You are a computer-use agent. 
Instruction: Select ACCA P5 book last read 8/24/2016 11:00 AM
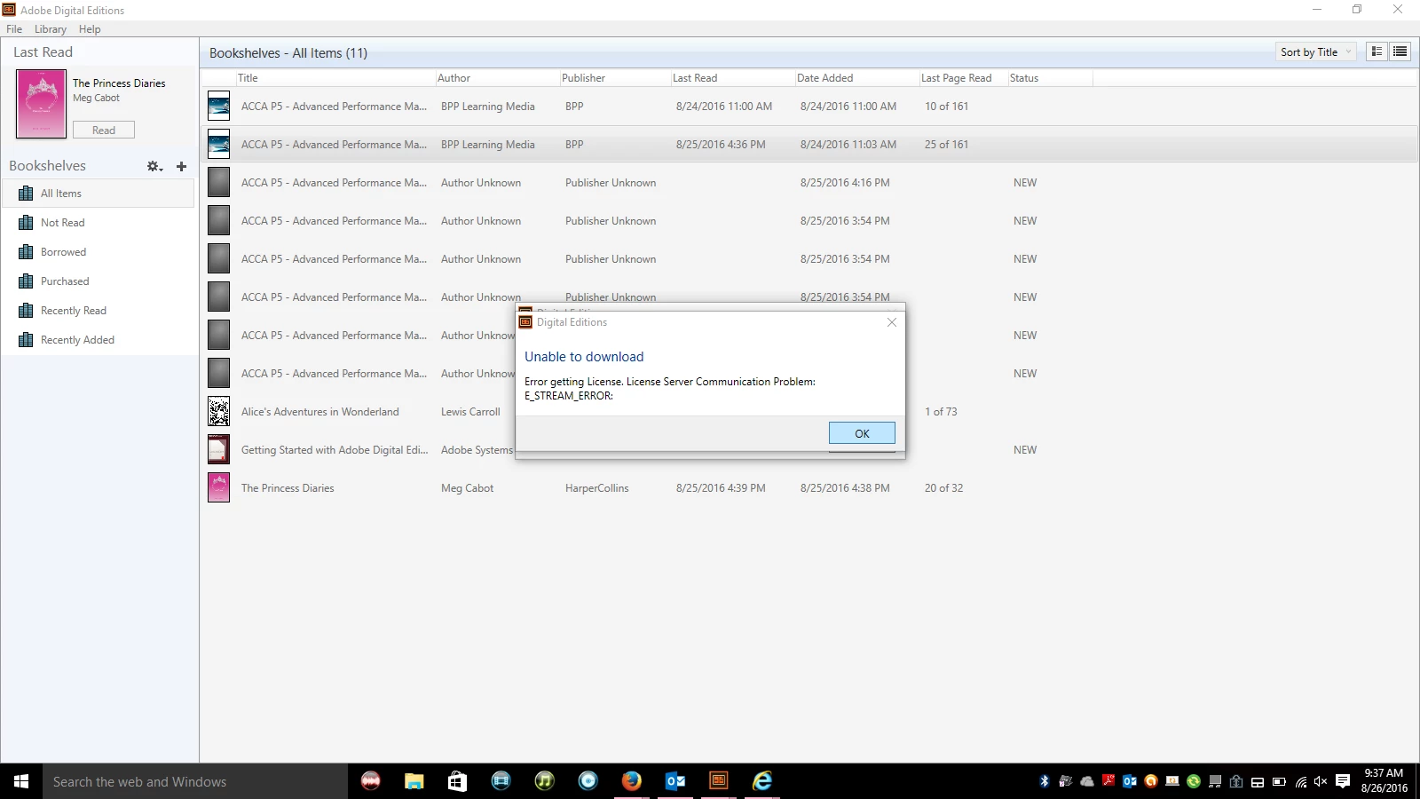(x=809, y=107)
